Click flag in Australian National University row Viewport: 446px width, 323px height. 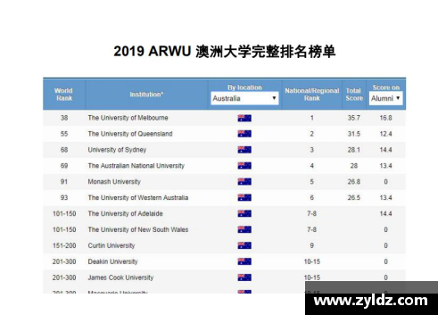[244, 166]
